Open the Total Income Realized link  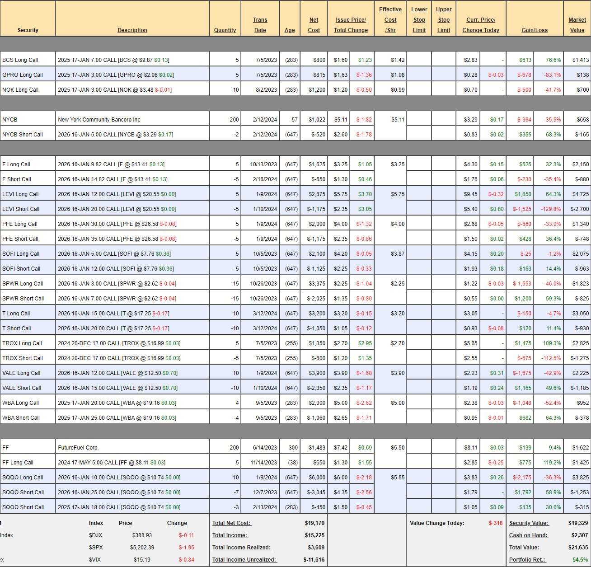[x=241, y=548]
